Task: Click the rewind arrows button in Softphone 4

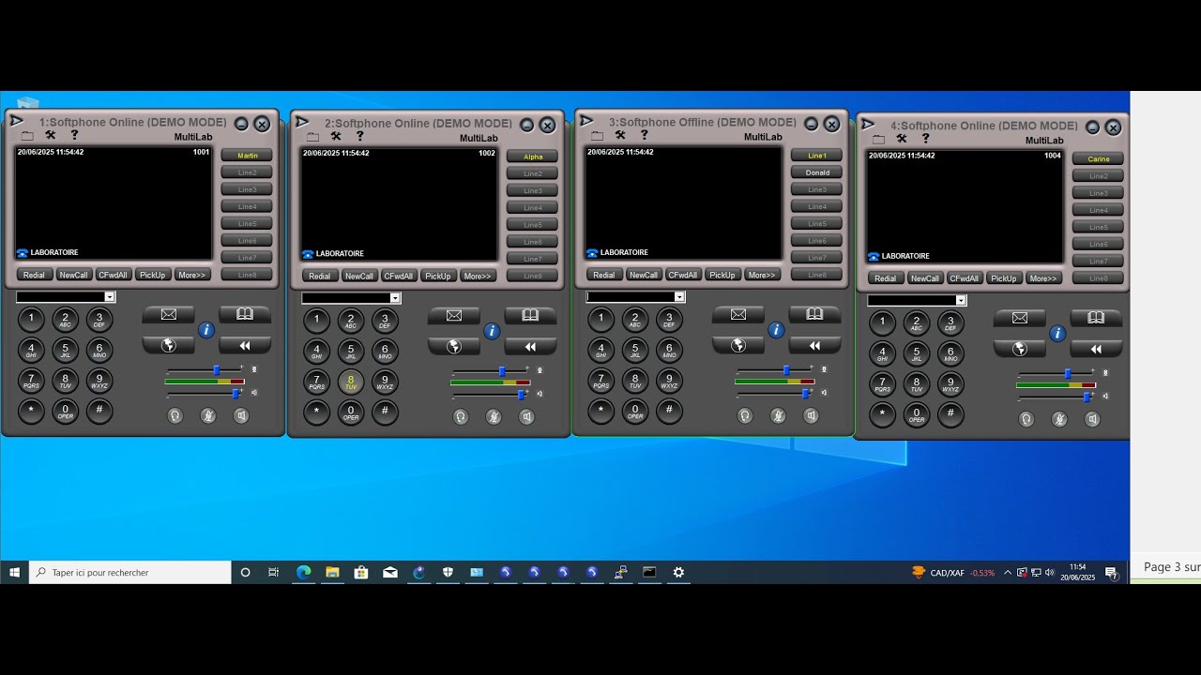Action: tap(1096, 349)
